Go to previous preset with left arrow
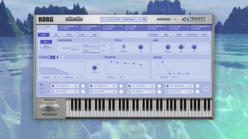248x139 pixels. pyautogui.click(x=103, y=19)
